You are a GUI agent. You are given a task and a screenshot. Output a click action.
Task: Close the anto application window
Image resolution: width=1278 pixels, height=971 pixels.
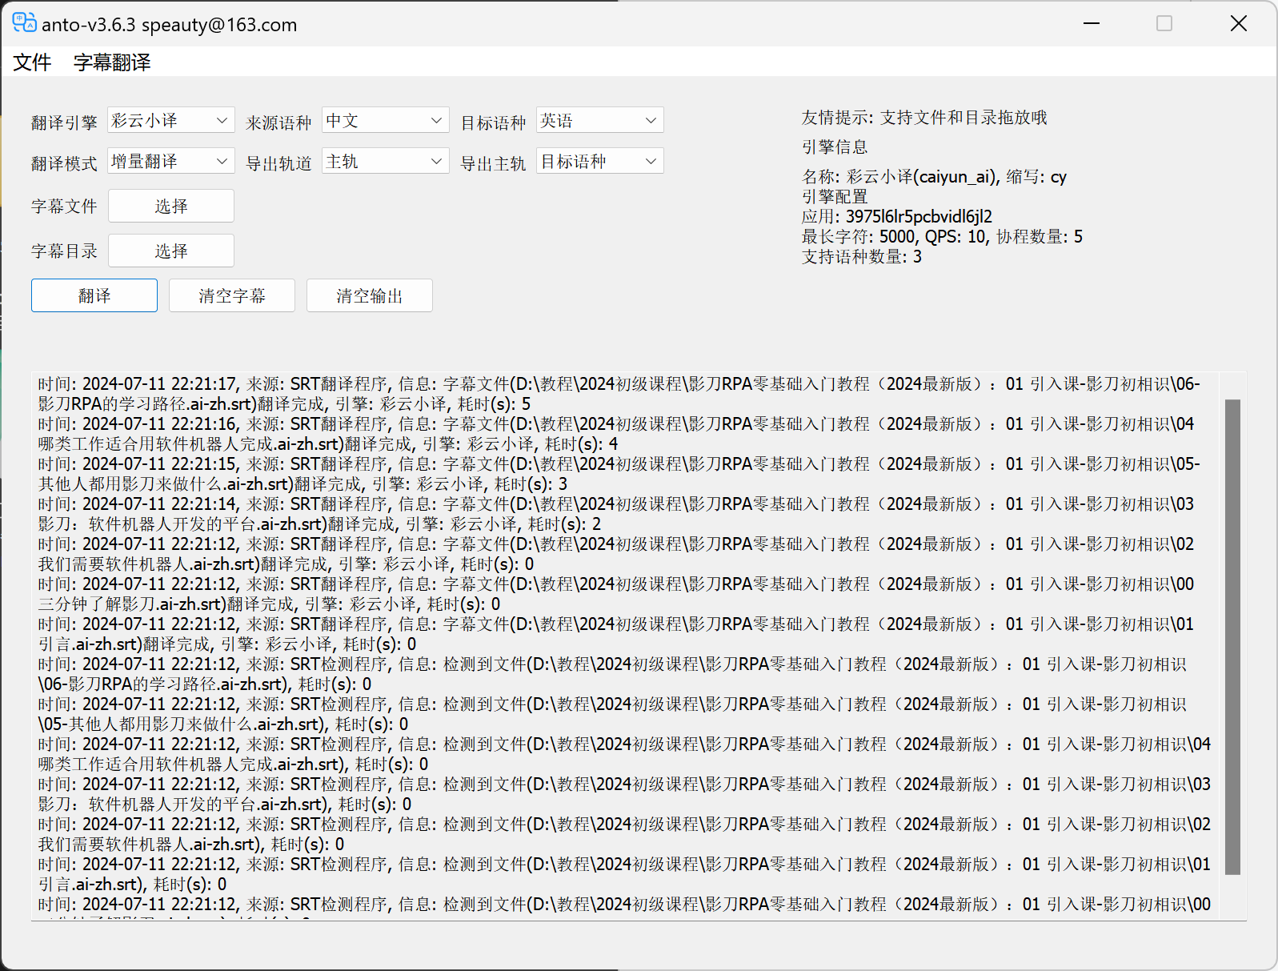pyautogui.click(x=1238, y=24)
